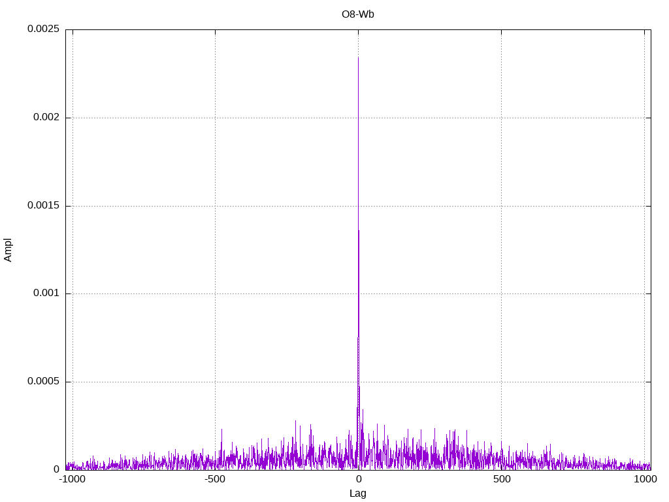This screenshot has width=669, height=502.
Task: Click the 0.001 y-axis tick label
Action: click(46, 293)
